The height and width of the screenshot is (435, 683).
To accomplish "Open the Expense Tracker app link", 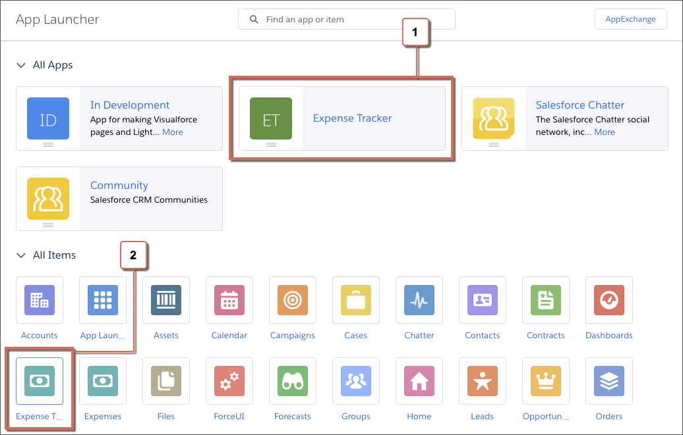I will click(353, 118).
